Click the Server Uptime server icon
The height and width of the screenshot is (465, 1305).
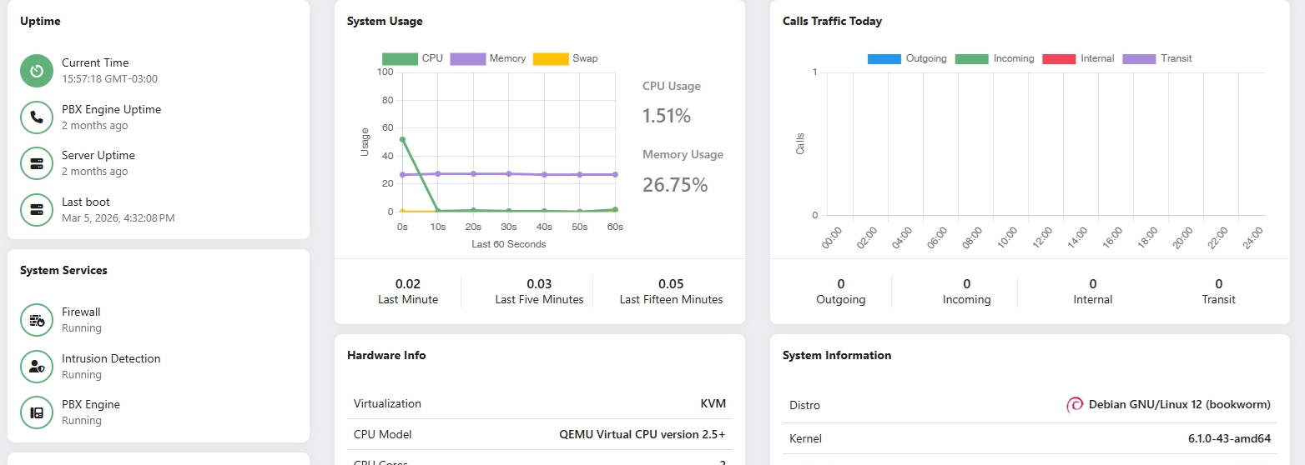click(37, 163)
